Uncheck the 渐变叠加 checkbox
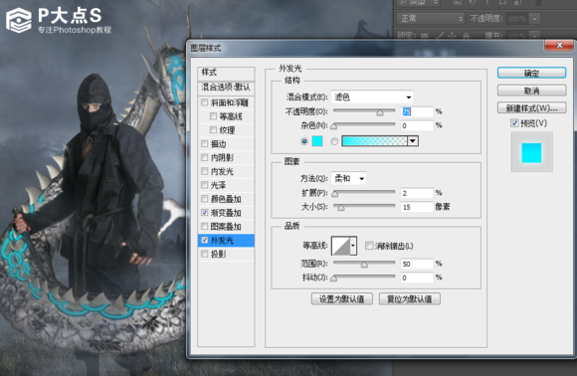The height and width of the screenshot is (376, 577). pos(205,213)
